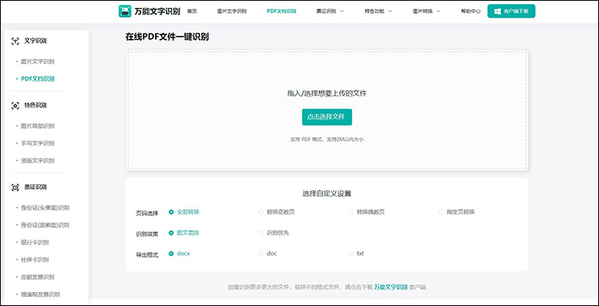This screenshot has height=306, width=599.
Task: Open 社保卡识别 in the sidebar
Action: tap(35, 260)
